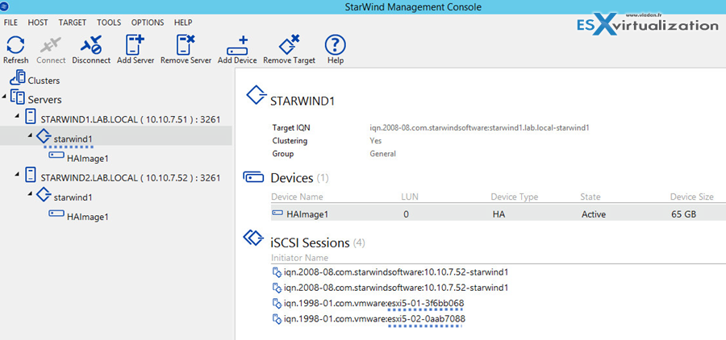
Task: Click the Target IQN value text
Action: click(479, 127)
